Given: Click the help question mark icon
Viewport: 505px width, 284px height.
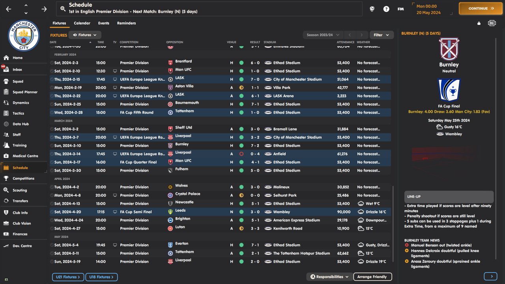Looking at the screenshot, I should click(386, 9).
